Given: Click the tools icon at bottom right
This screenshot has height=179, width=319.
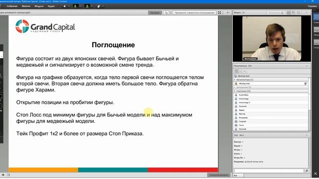Looking at the screenshot, I should [316, 174].
